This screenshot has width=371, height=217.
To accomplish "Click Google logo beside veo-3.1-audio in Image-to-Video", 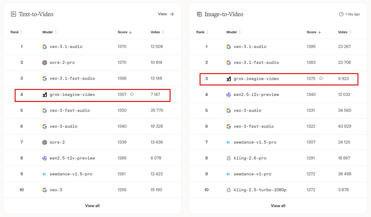I will (x=229, y=47).
